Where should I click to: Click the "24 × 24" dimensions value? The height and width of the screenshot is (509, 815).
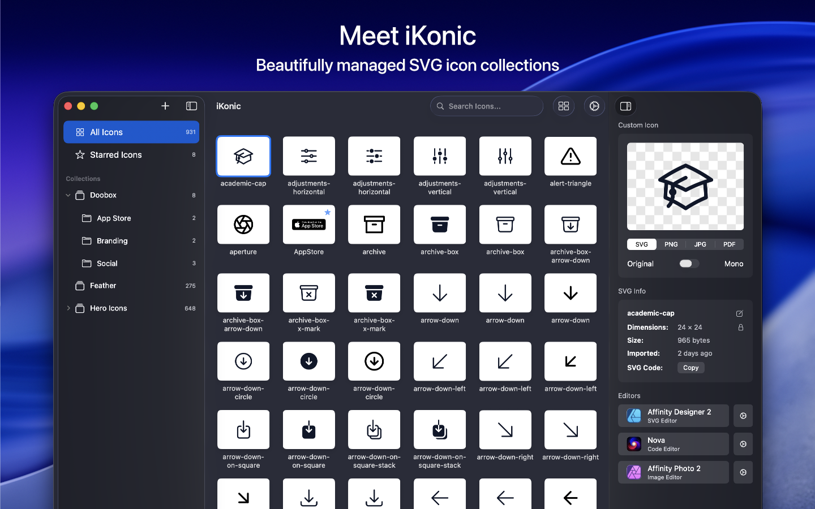click(x=690, y=327)
